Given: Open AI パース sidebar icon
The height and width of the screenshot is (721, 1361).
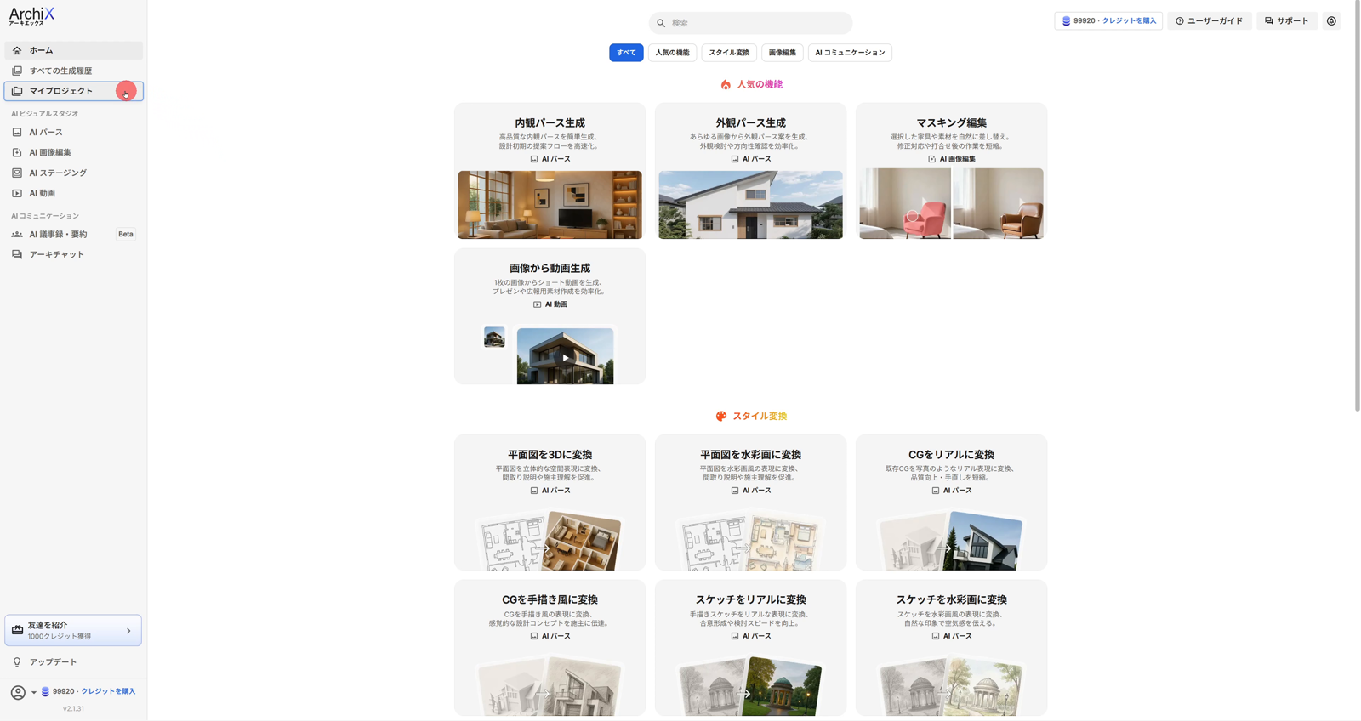Looking at the screenshot, I should [17, 132].
